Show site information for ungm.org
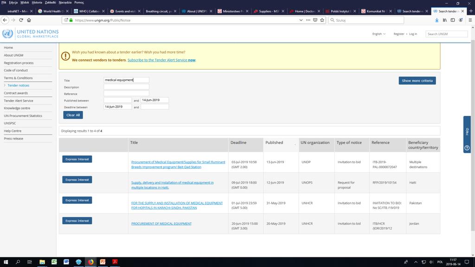475x267 pixels. point(66,20)
